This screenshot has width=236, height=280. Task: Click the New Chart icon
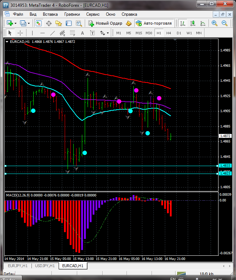9,23
